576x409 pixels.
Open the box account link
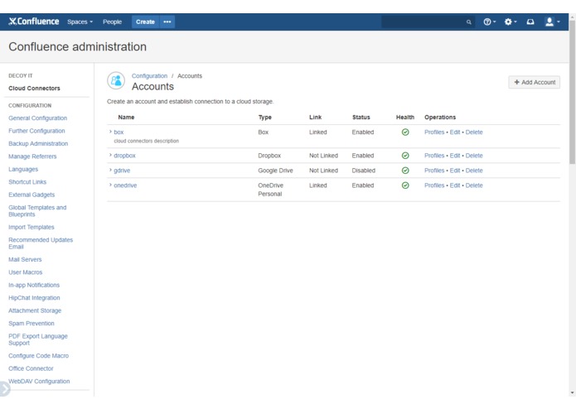(x=119, y=132)
